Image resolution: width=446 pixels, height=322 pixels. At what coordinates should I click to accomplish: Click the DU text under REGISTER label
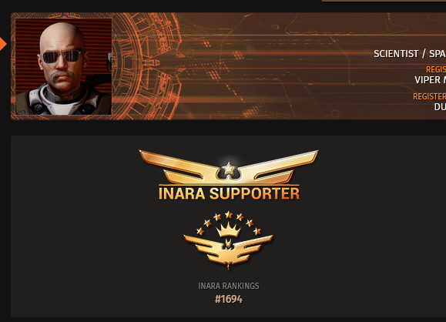pos(440,107)
